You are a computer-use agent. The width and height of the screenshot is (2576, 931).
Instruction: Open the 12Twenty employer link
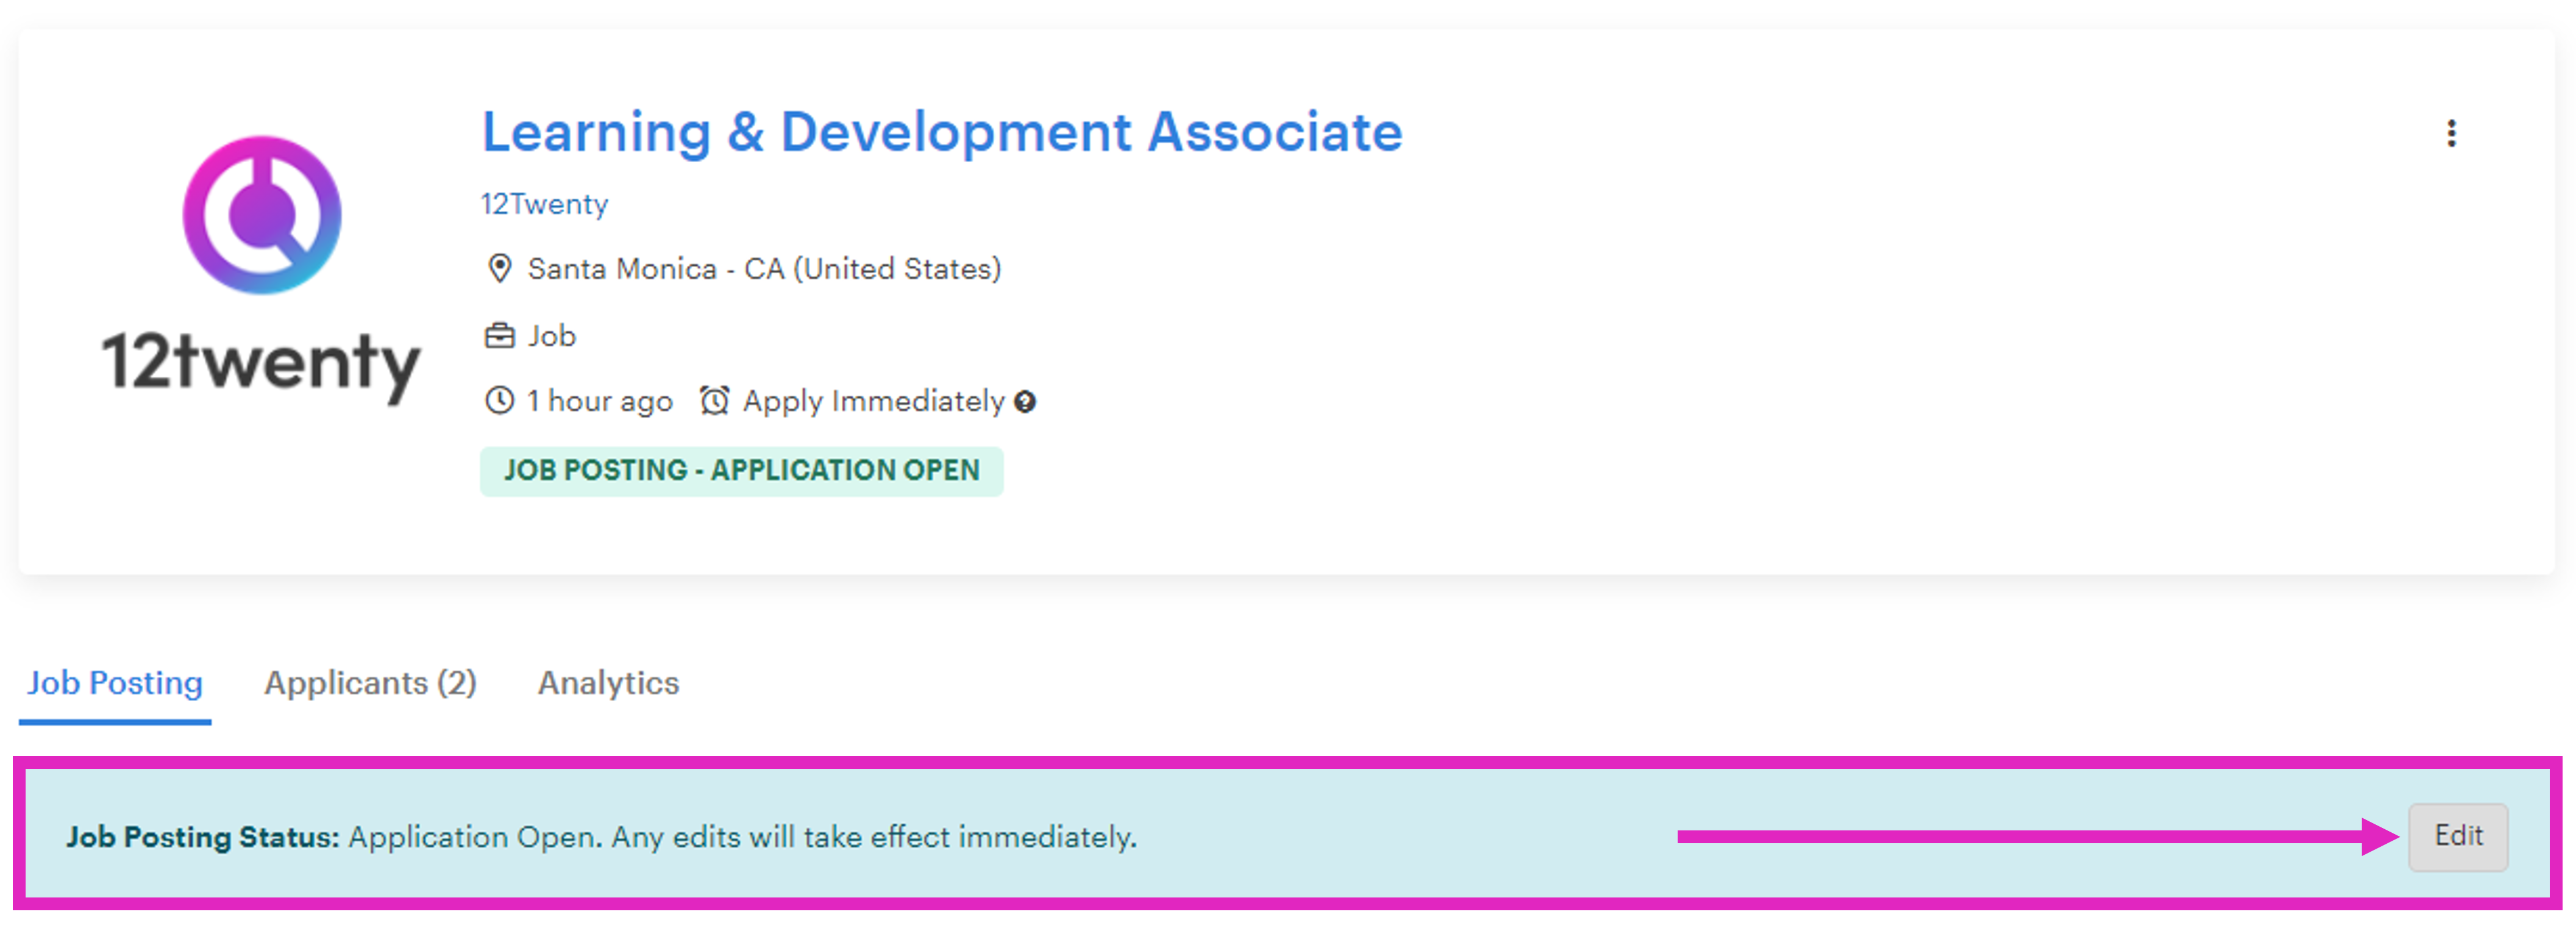pyautogui.click(x=544, y=204)
